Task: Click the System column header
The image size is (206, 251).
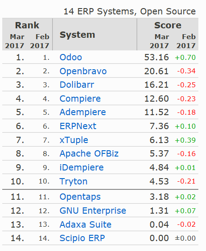Action: click(77, 35)
